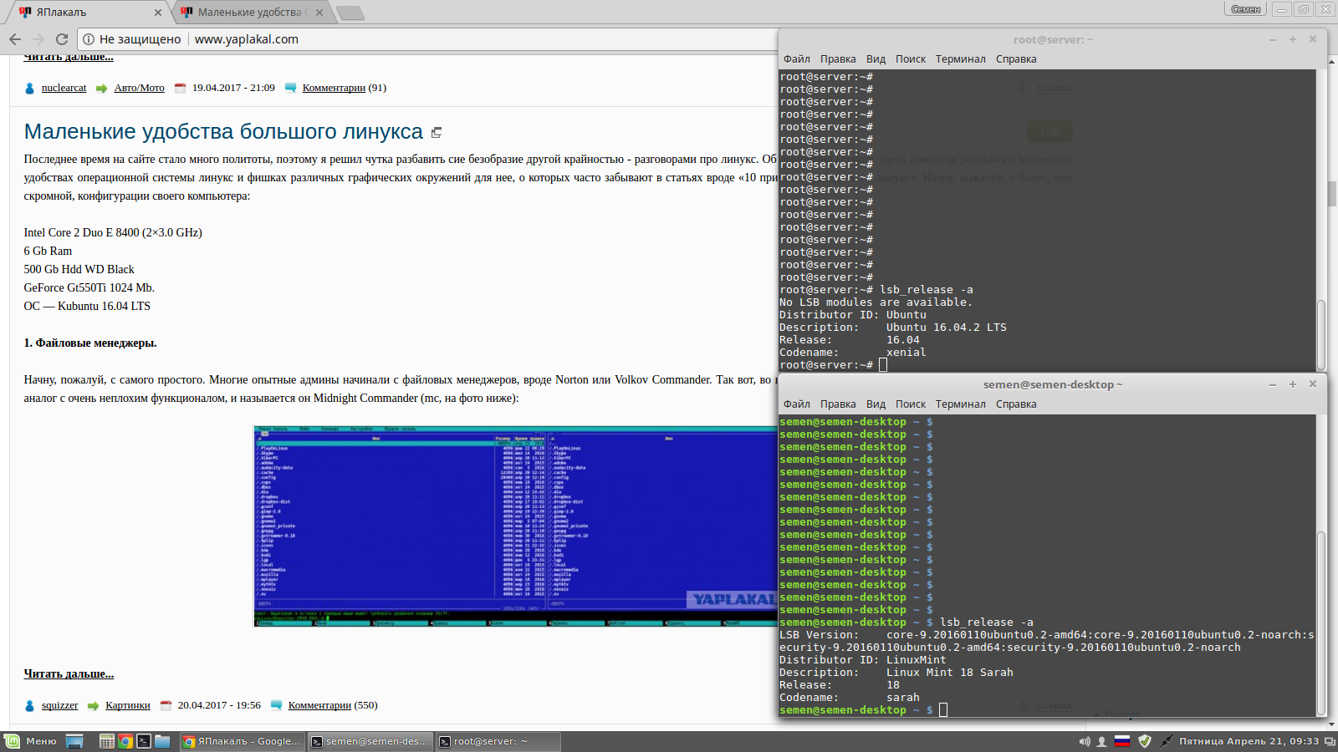Open 'Вид' menu in root@server terminal
The width and height of the screenshot is (1338, 752).
[876, 59]
